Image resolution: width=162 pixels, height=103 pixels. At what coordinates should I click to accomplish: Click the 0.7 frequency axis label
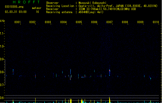[x=2, y=85]
